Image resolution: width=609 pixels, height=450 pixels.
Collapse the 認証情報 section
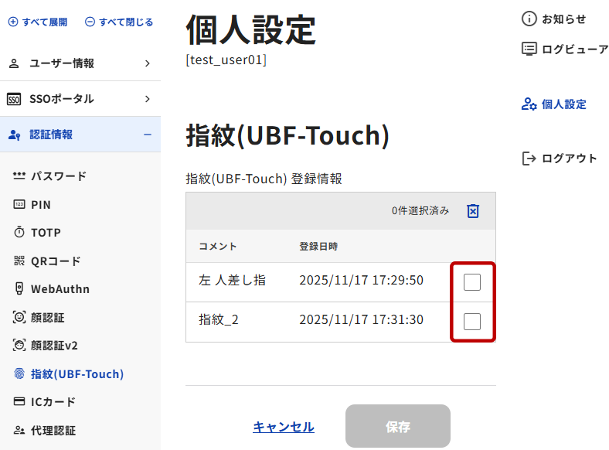tap(147, 135)
